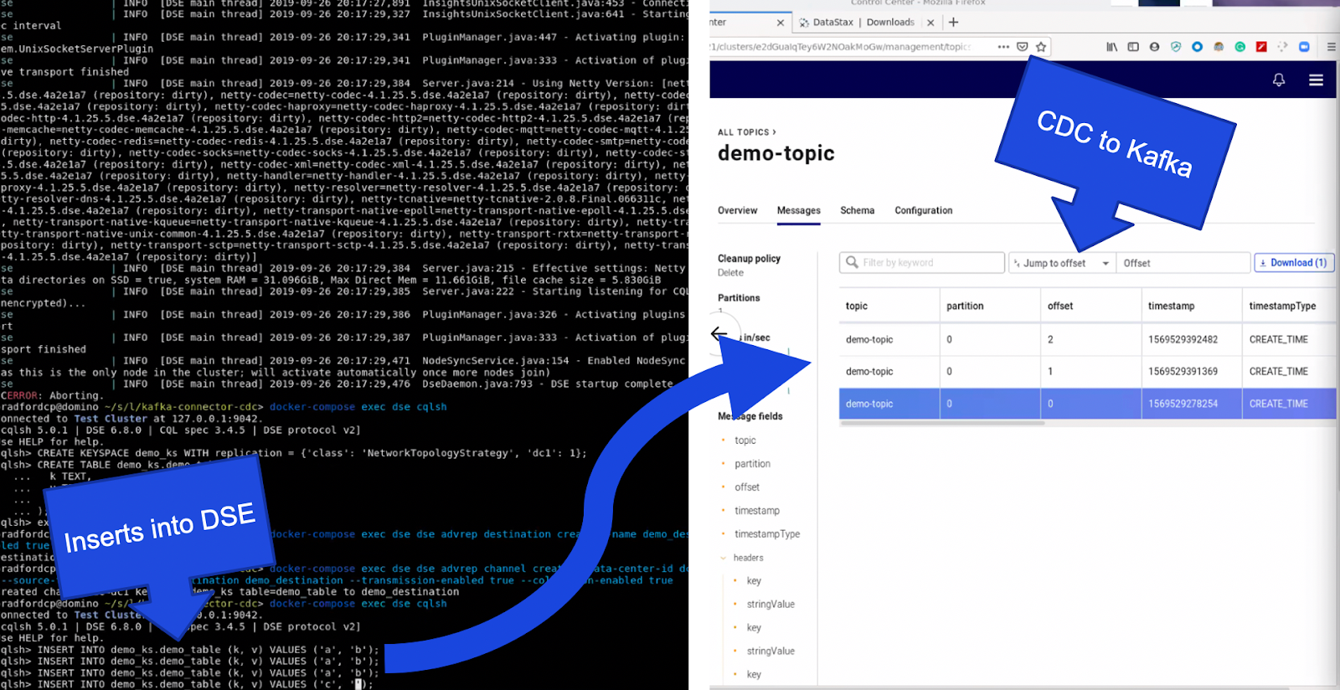Click timestamp value 1569529392482
The image size is (1340, 690).
point(1183,339)
